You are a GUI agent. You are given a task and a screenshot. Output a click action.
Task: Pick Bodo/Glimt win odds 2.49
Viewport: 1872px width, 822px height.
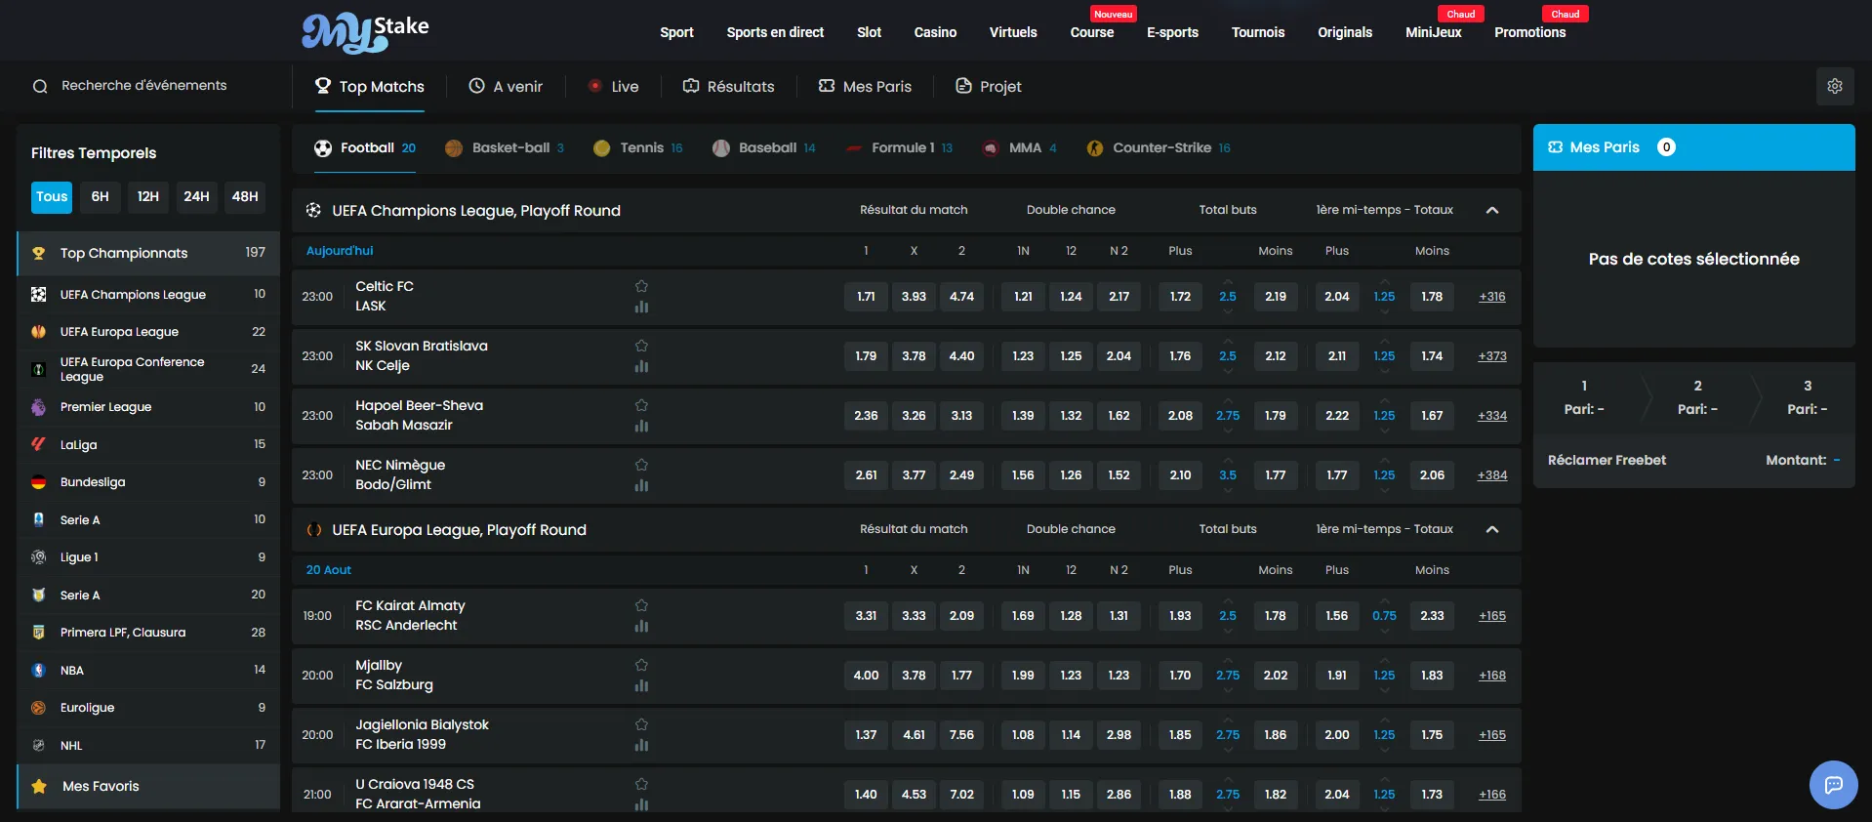(x=961, y=475)
